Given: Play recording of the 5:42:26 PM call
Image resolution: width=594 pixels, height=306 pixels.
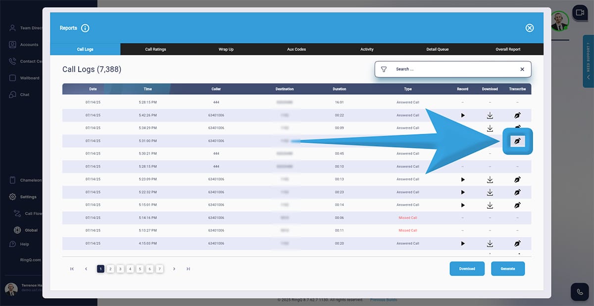Looking at the screenshot, I should click(463, 115).
